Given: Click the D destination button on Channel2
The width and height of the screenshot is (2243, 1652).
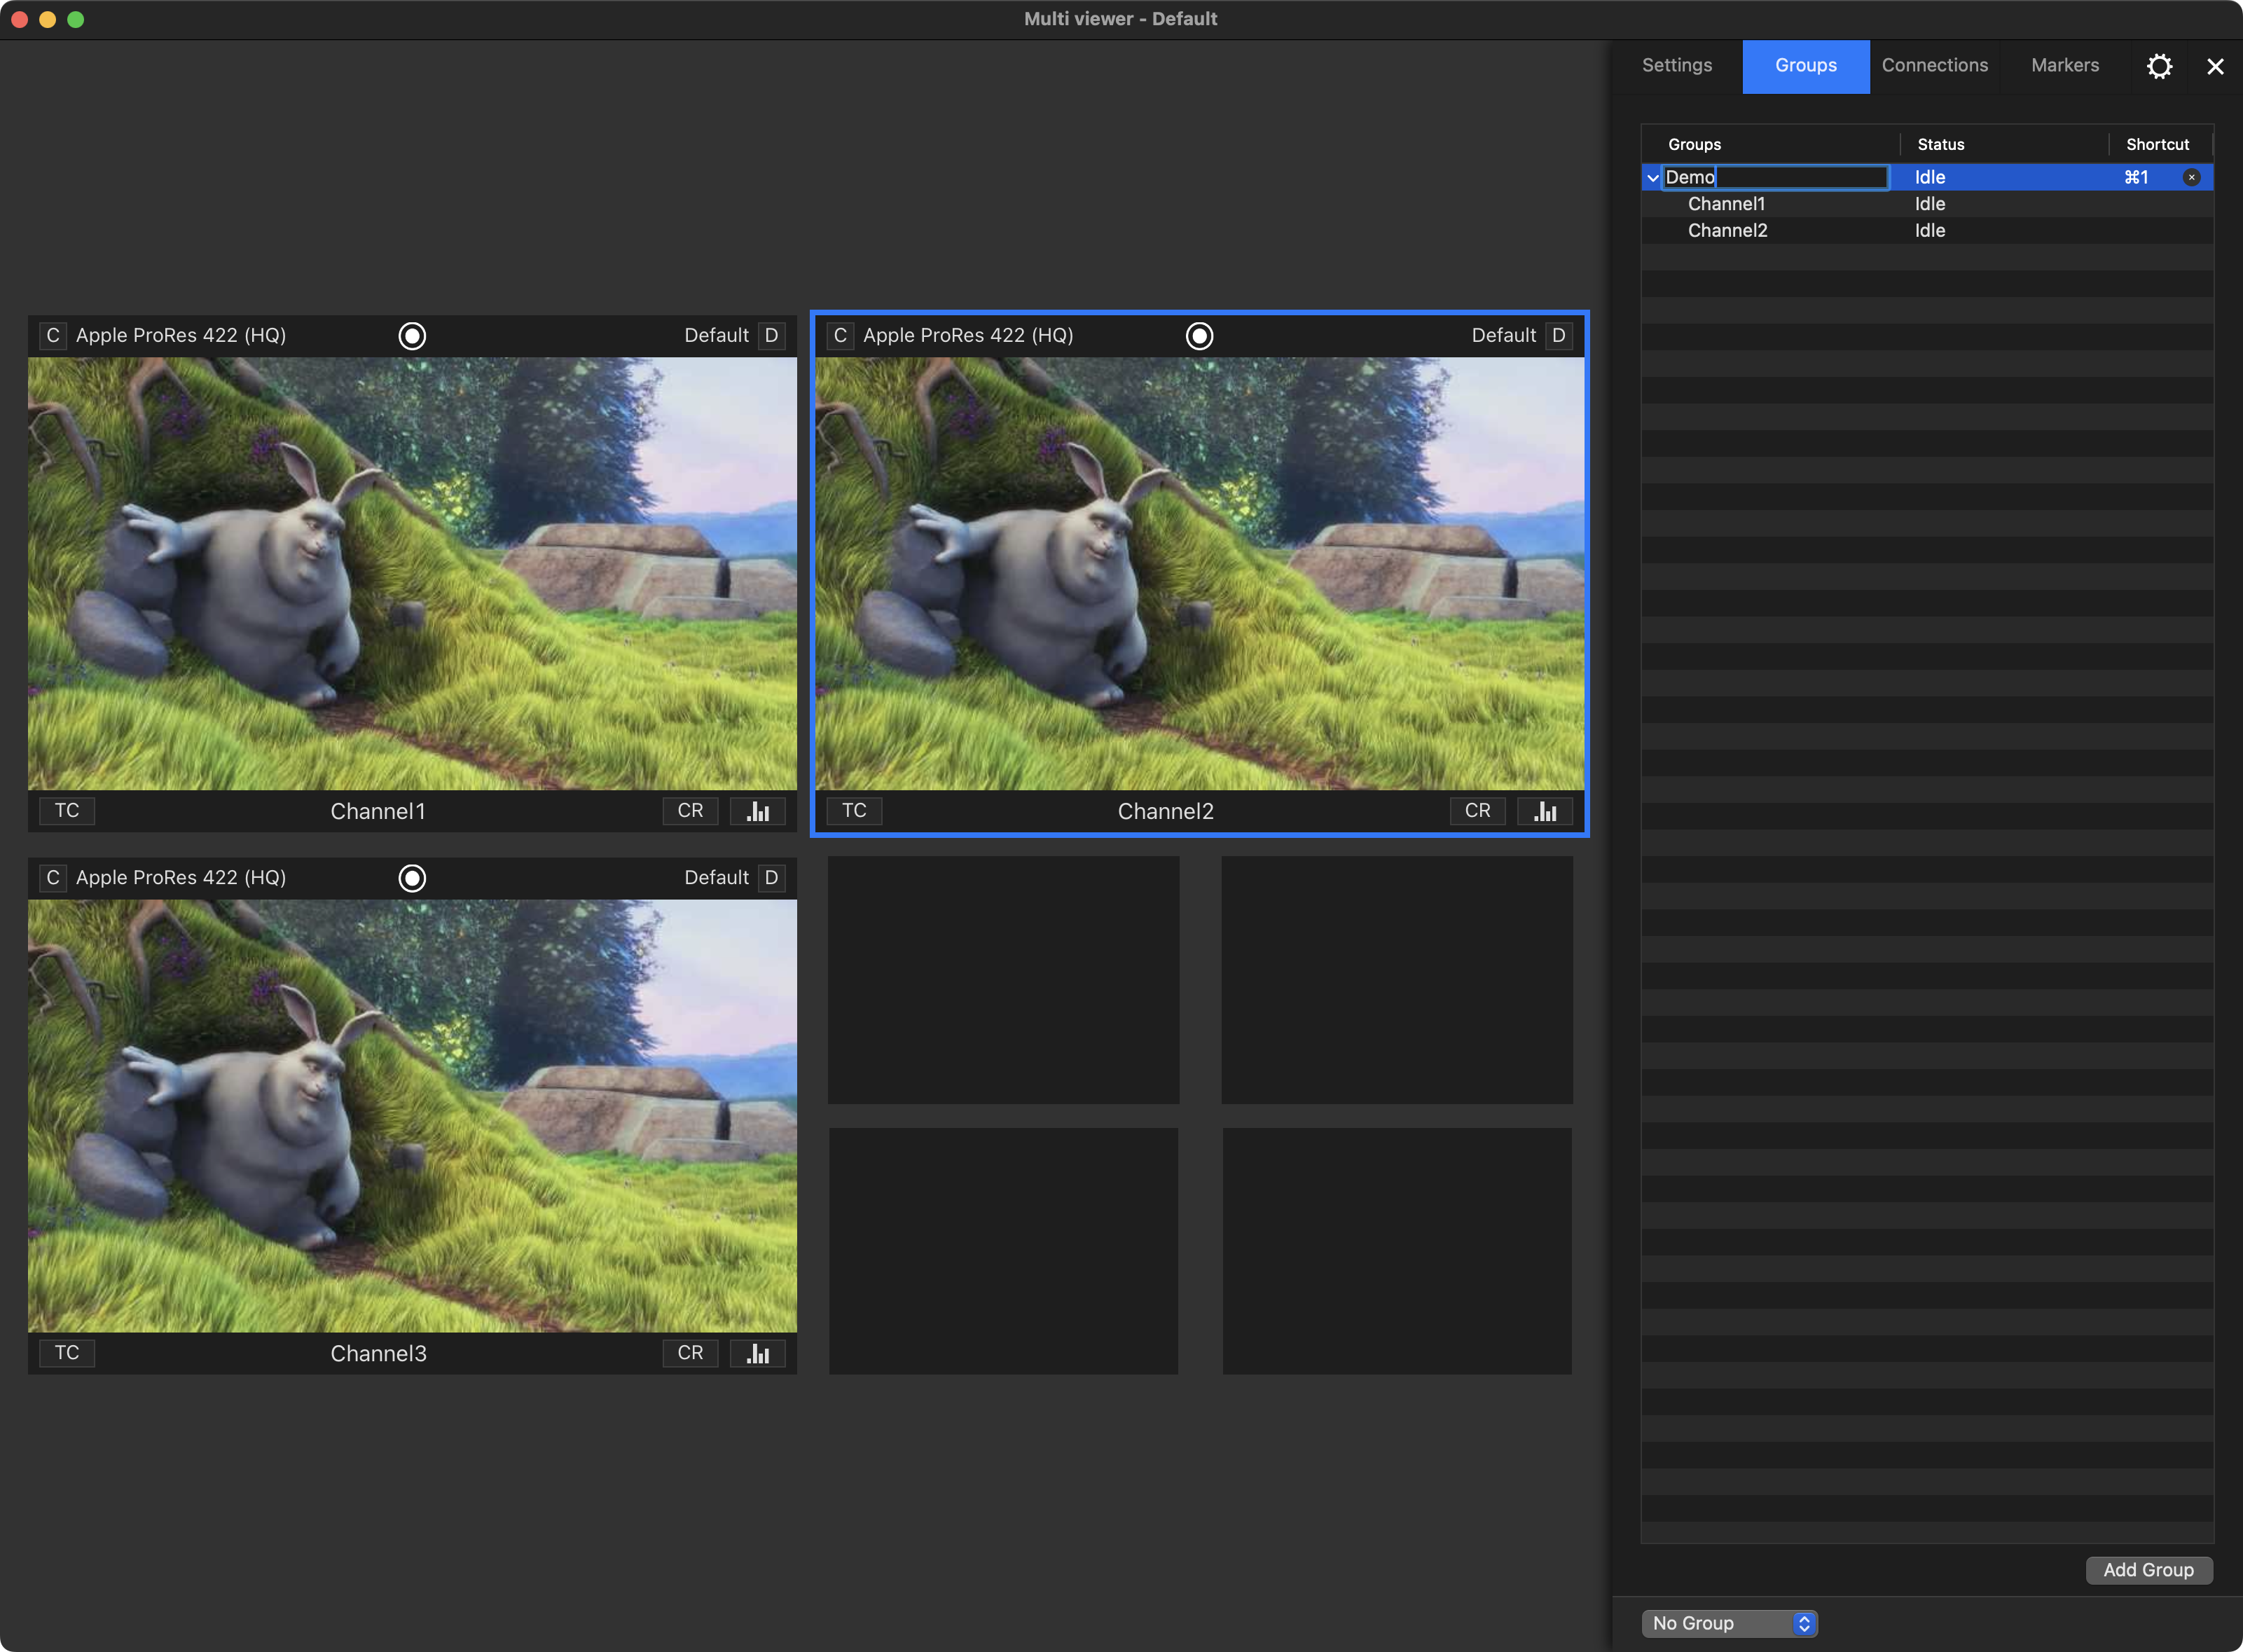Looking at the screenshot, I should pyautogui.click(x=1558, y=336).
